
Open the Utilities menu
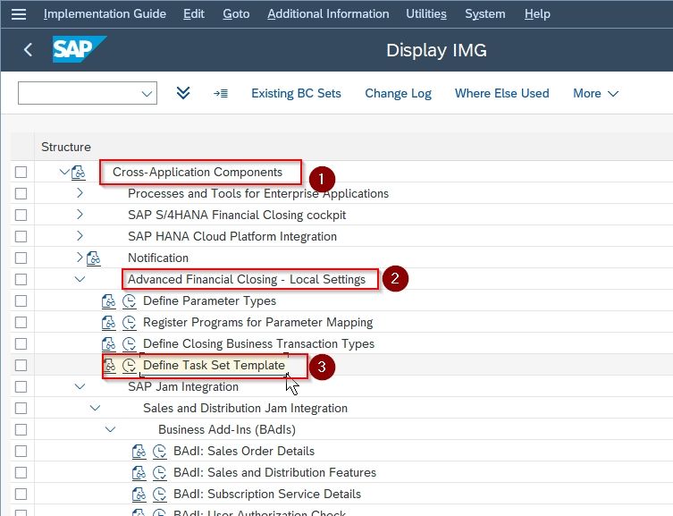426,13
